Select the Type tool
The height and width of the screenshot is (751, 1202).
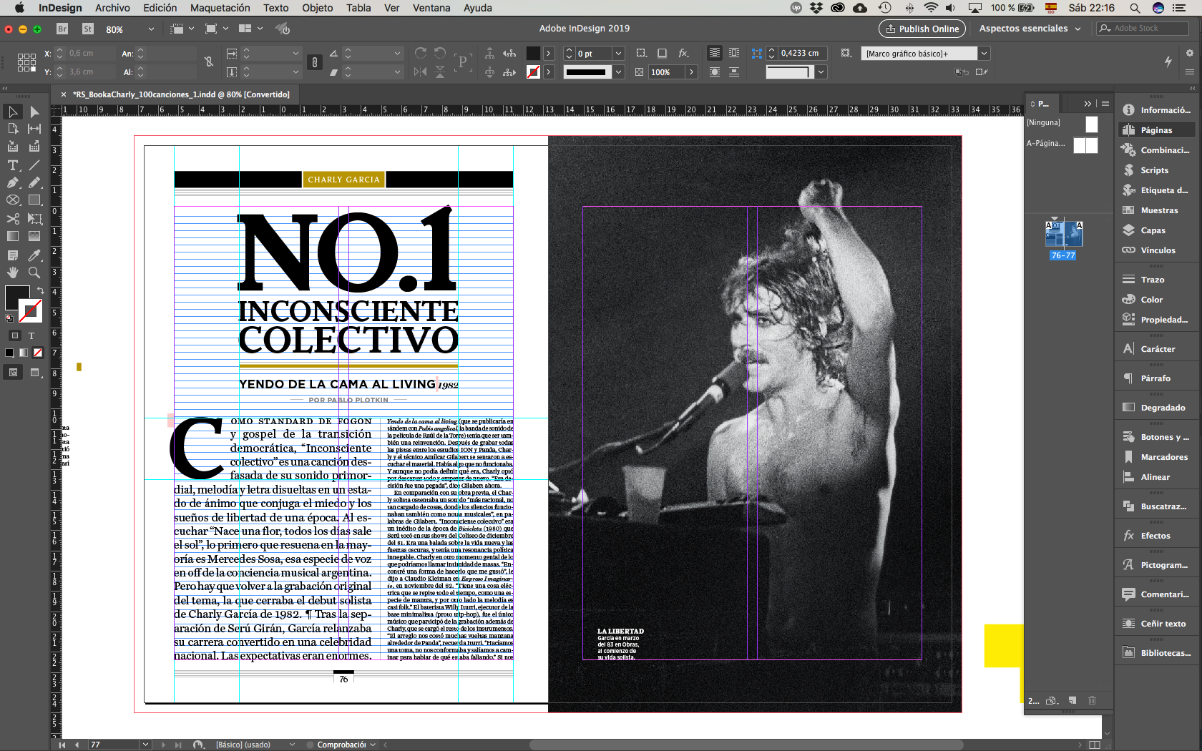[13, 165]
